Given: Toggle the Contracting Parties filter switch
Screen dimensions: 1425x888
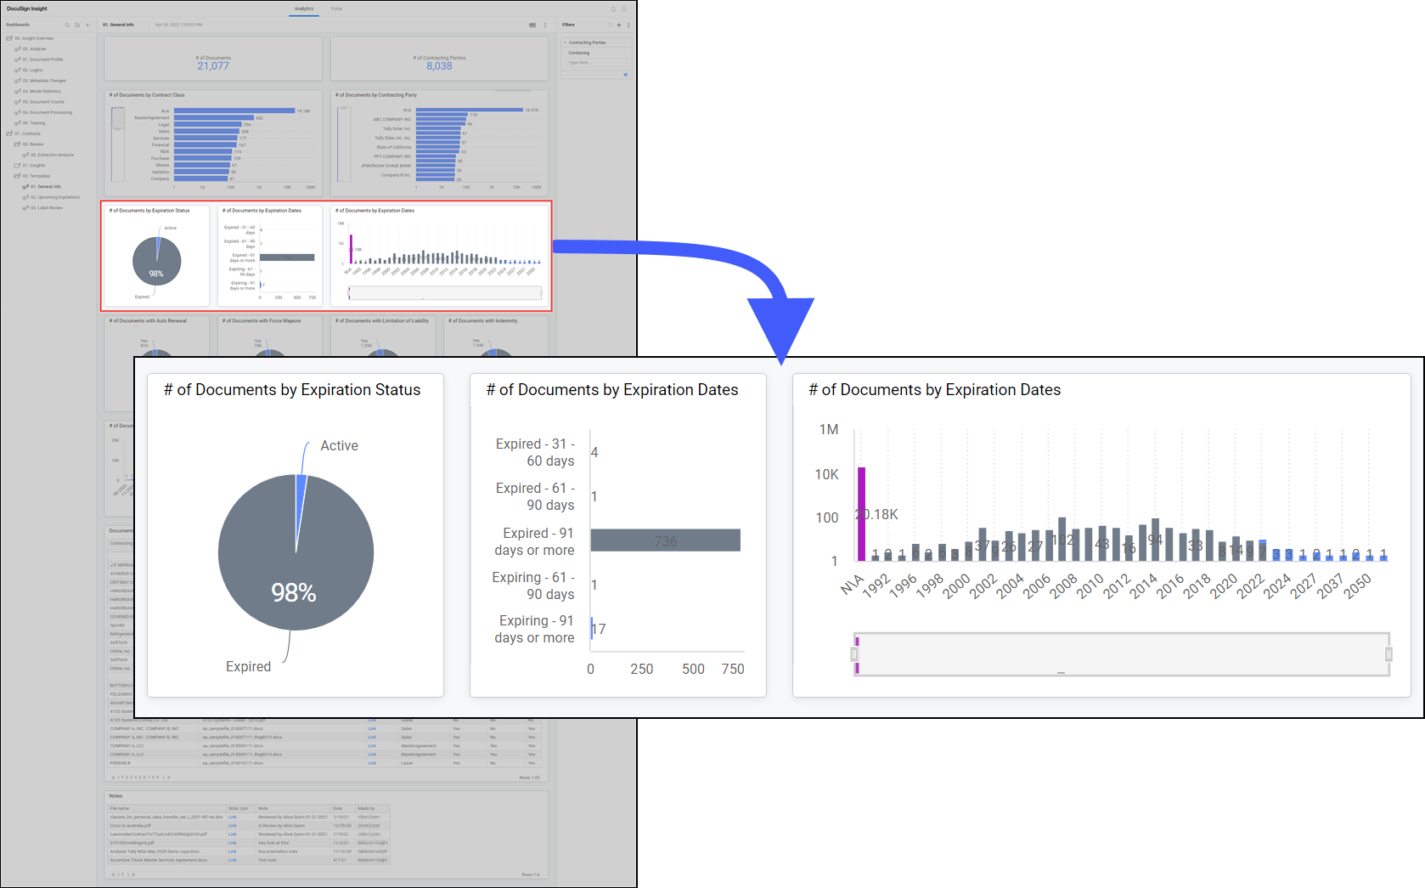Looking at the screenshot, I should coord(626,74).
